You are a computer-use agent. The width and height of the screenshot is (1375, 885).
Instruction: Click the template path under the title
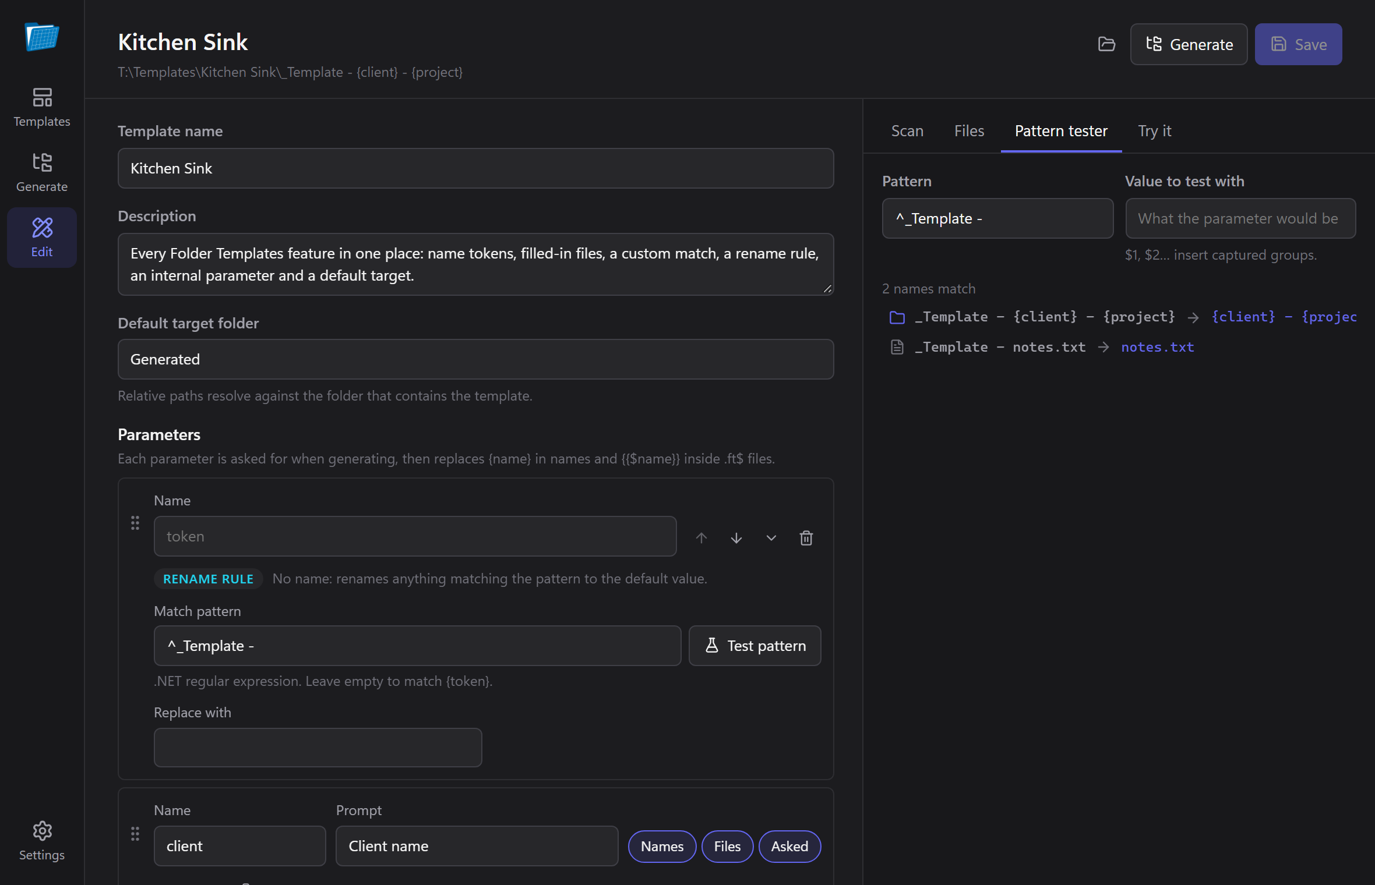tap(290, 72)
